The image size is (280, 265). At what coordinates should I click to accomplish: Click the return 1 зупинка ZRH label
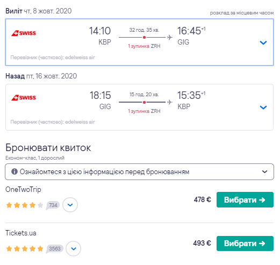tap(144, 111)
